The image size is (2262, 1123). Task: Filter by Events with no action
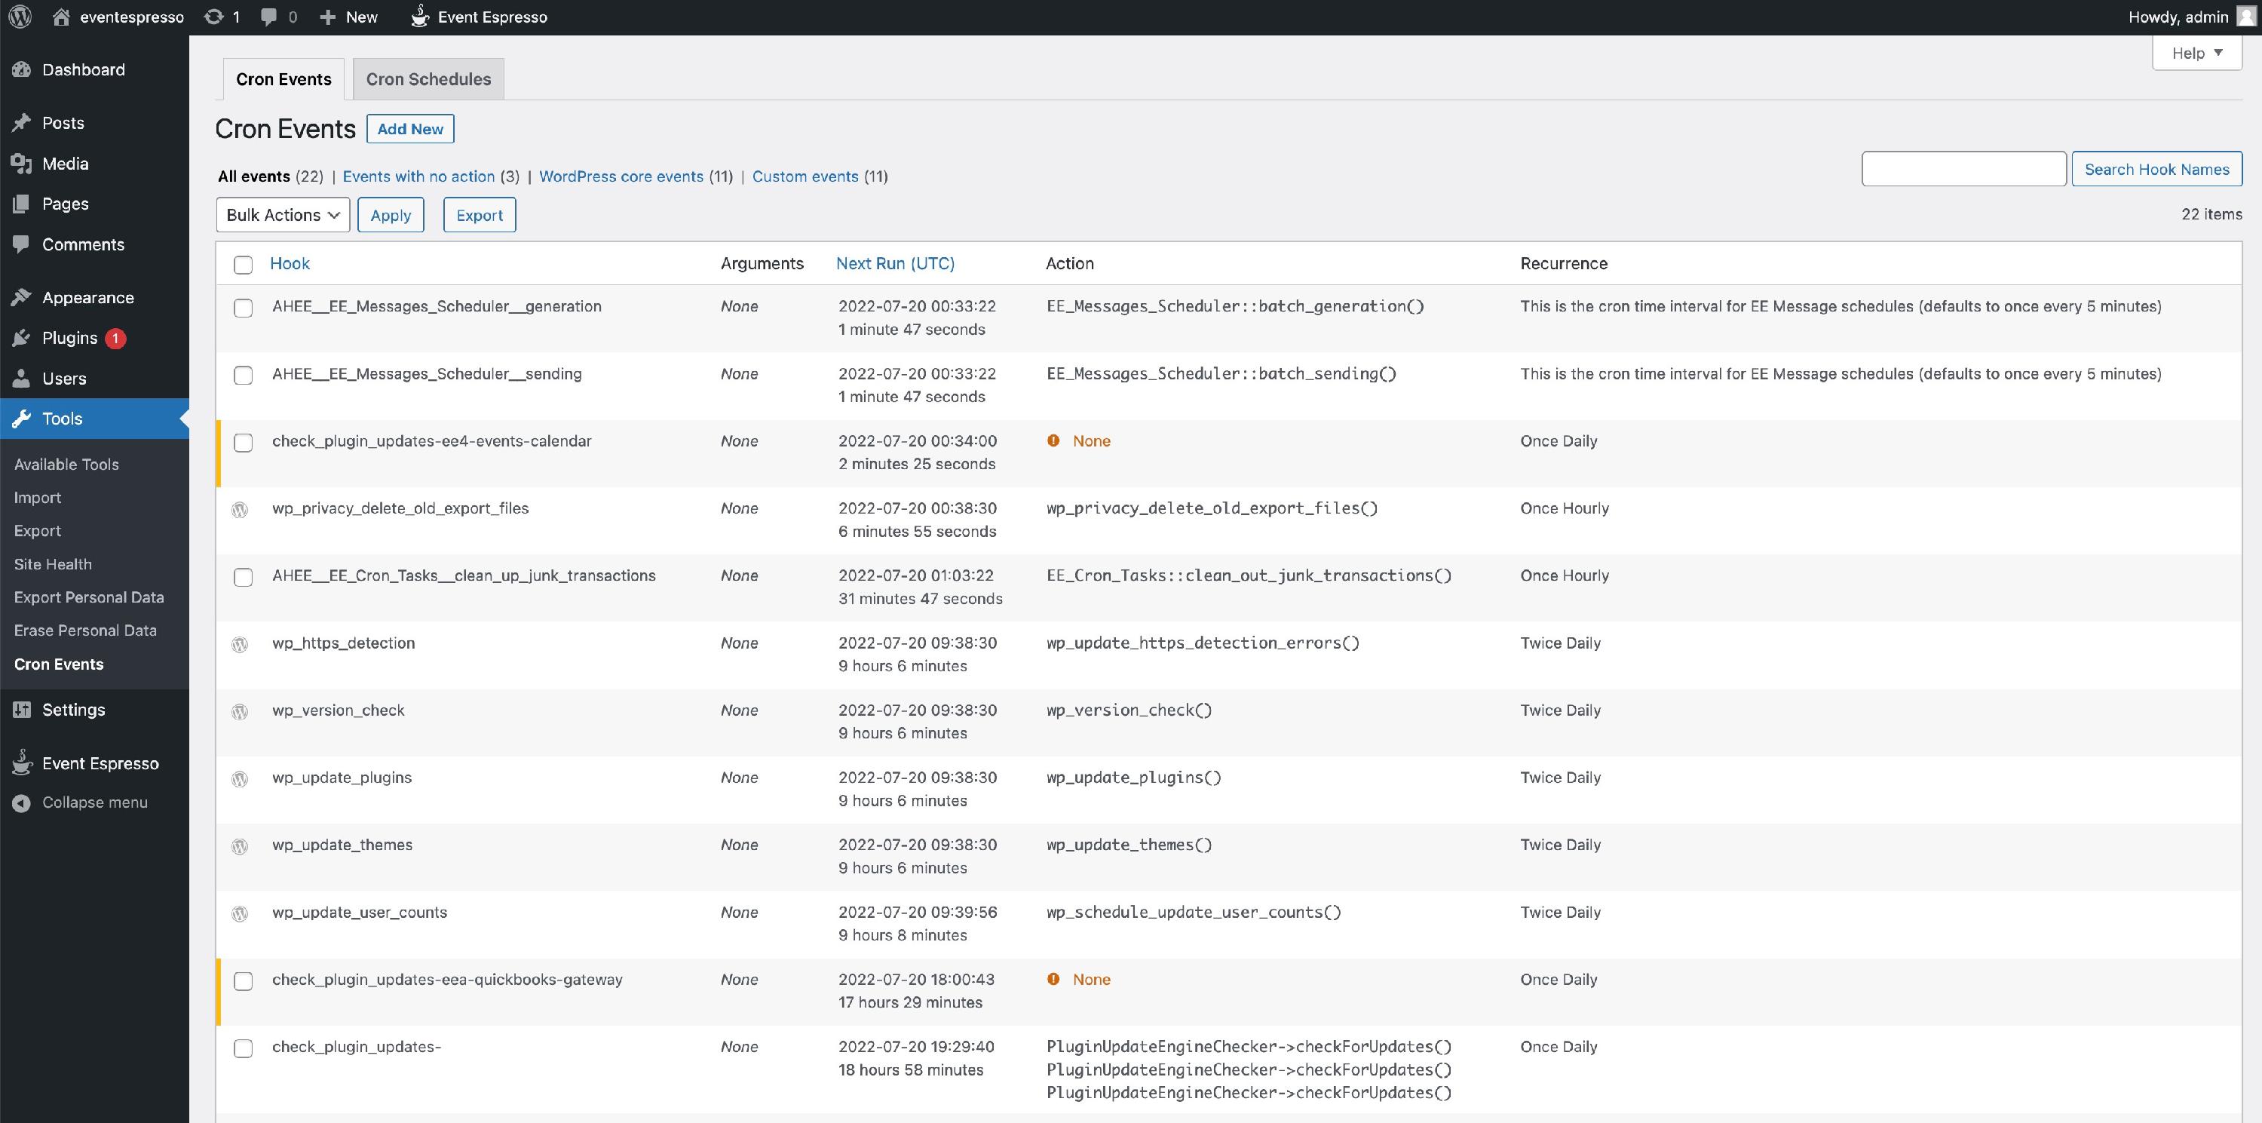[418, 176]
